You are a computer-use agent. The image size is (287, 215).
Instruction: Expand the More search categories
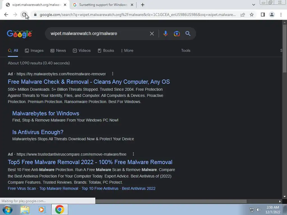tap(127, 51)
